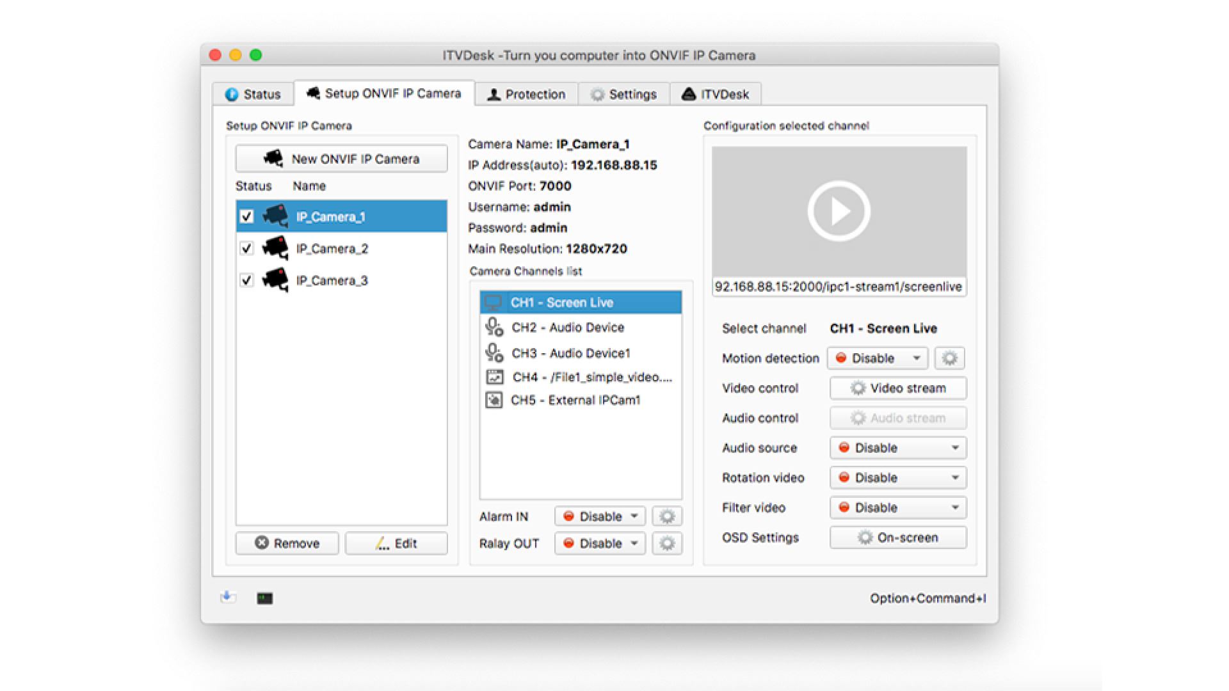This screenshot has width=1229, height=691.
Task: Select channel CH1 - Screen Live
Action: [x=581, y=302]
